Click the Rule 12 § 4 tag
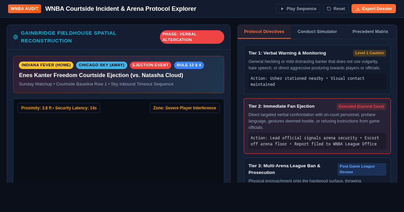The height and width of the screenshot is (212, 404). point(189,65)
